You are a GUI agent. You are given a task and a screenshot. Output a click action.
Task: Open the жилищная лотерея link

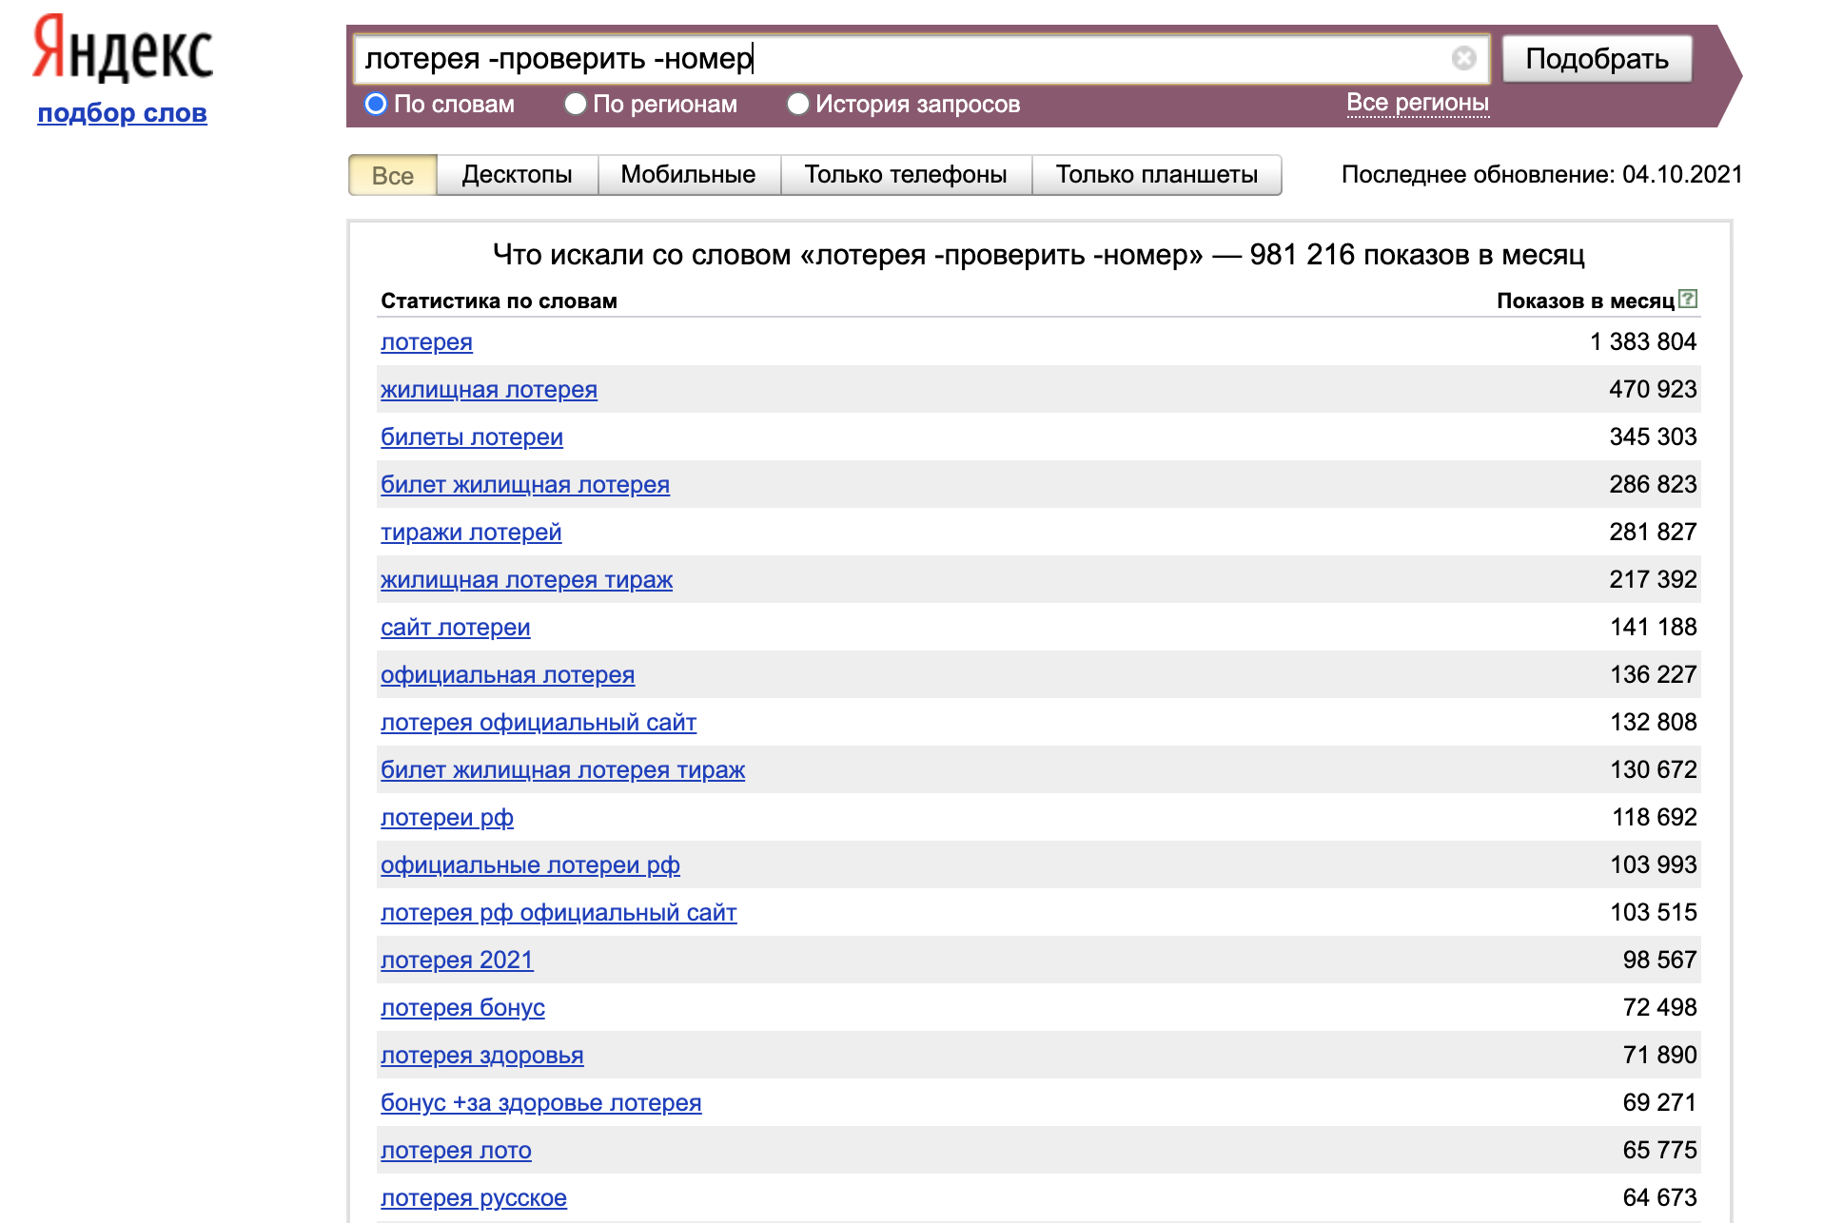click(489, 389)
